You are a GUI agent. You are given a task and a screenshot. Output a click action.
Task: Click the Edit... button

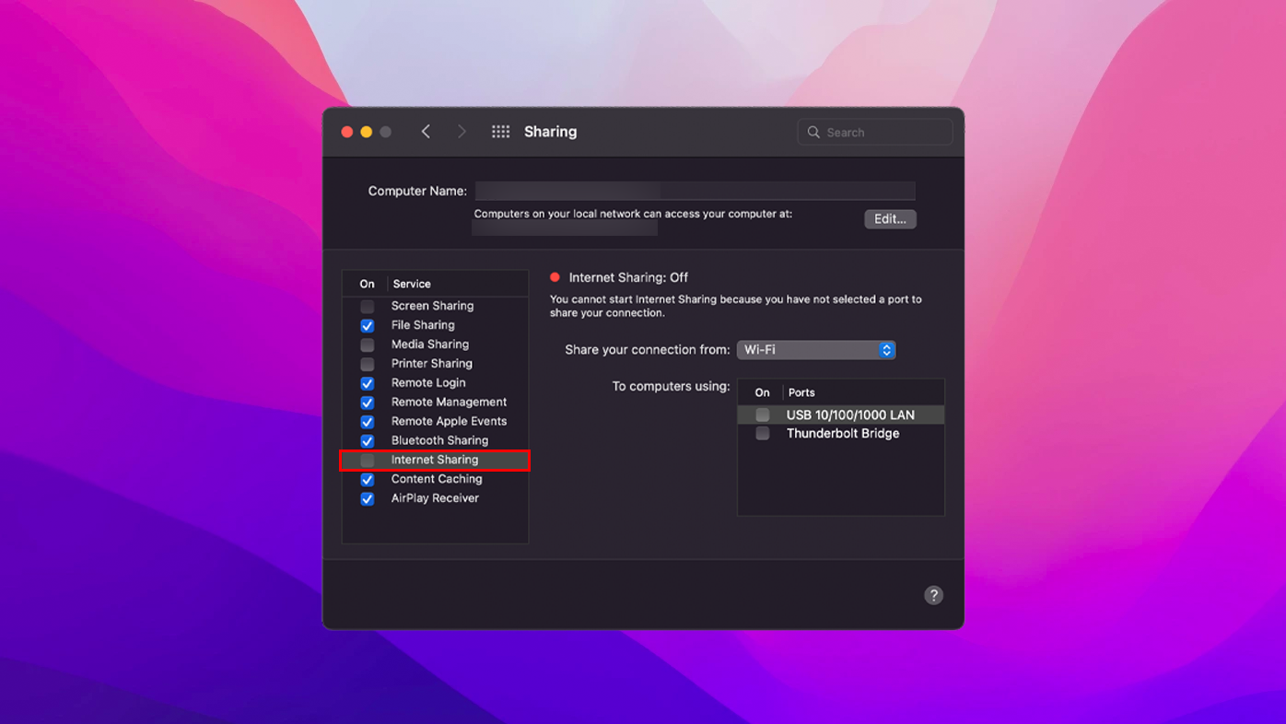[890, 219]
